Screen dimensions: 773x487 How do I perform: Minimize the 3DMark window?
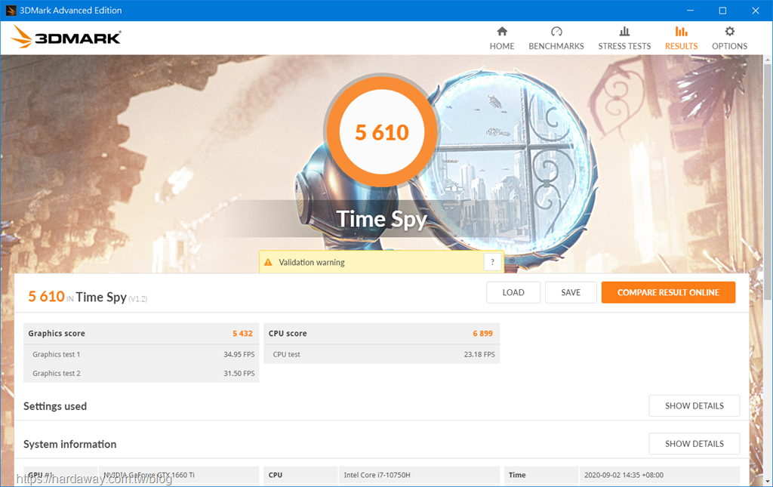click(x=690, y=11)
